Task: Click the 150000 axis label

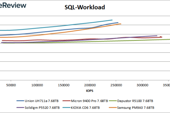Action: click(x=64, y=85)
